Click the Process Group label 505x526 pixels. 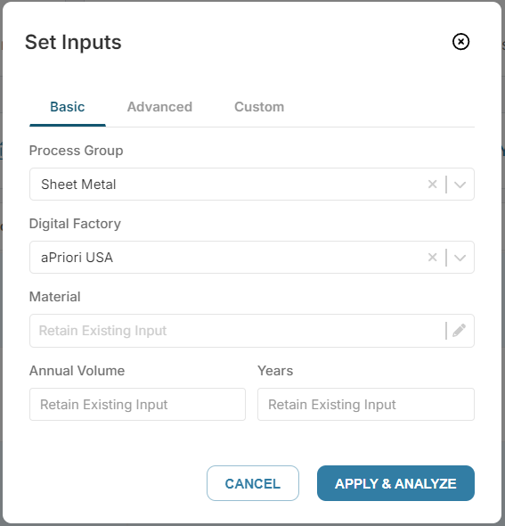[76, 151]
